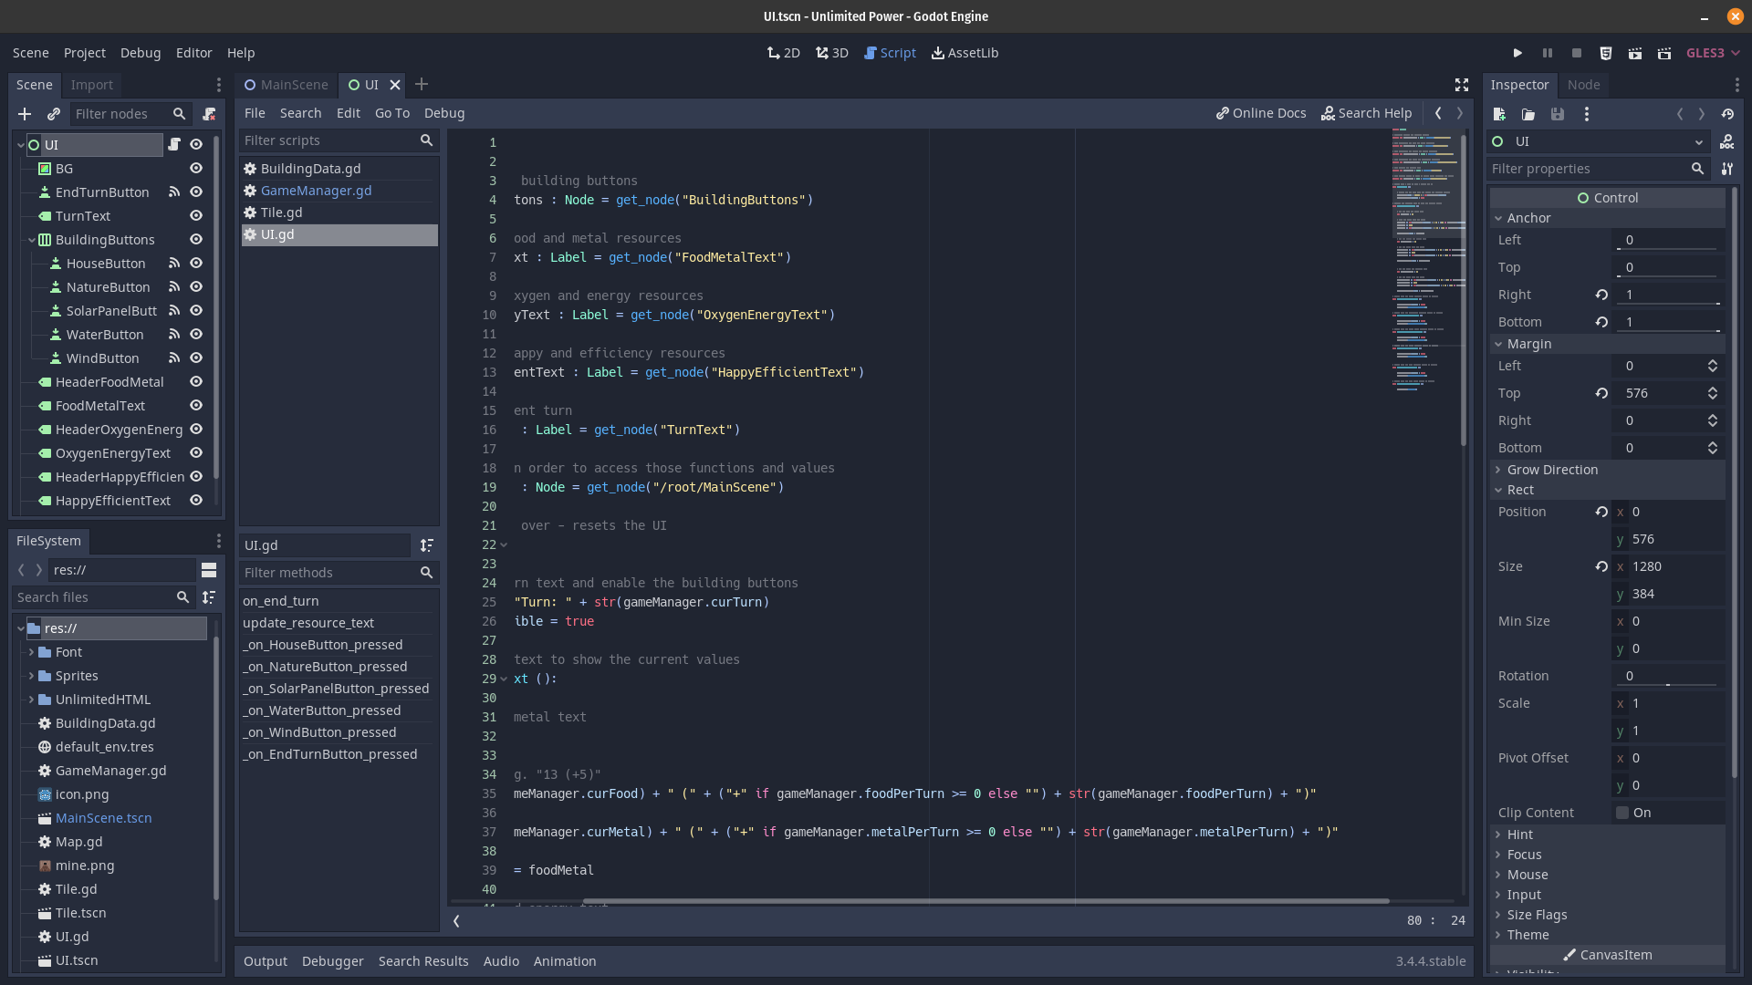1752x985 pixels.
Task: Open the Project menu
Action: click(x=84, y=53)
